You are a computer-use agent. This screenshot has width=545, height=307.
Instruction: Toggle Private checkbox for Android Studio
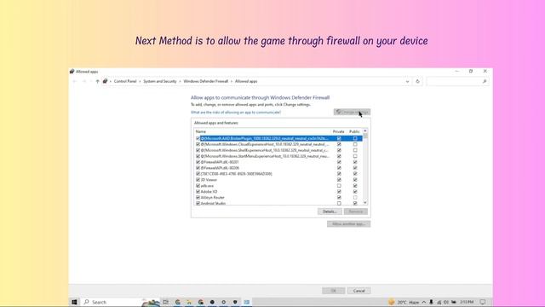(339, 203)
